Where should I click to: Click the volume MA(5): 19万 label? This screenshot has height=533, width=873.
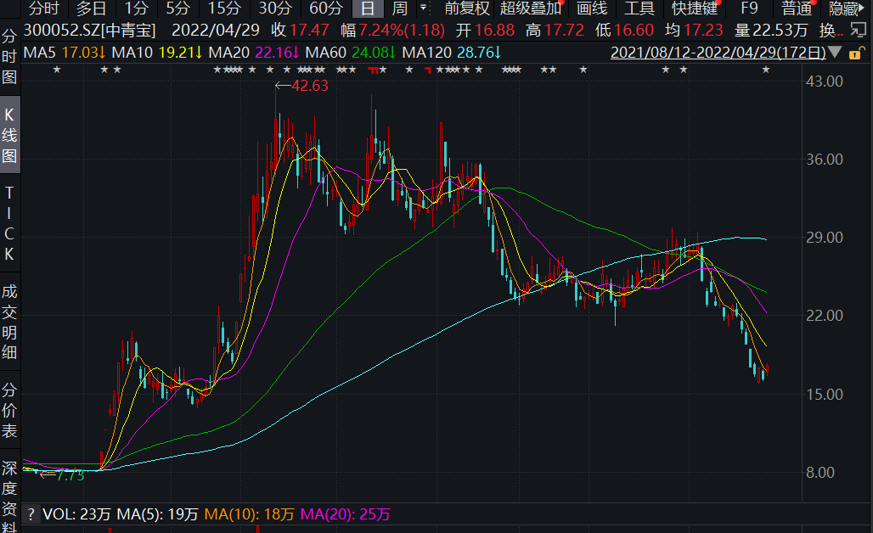click(x=158, y=514)
